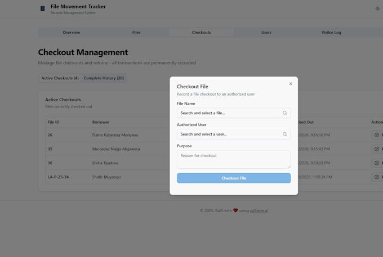Screen dimensions: 383x257
Task: Click the Borrower column header
Action: coord(101,122)
